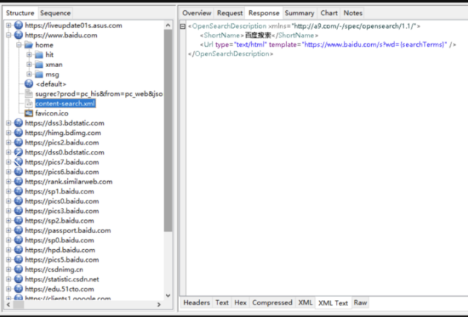
Task: Expand the hit folder
Action: [29, 55]
